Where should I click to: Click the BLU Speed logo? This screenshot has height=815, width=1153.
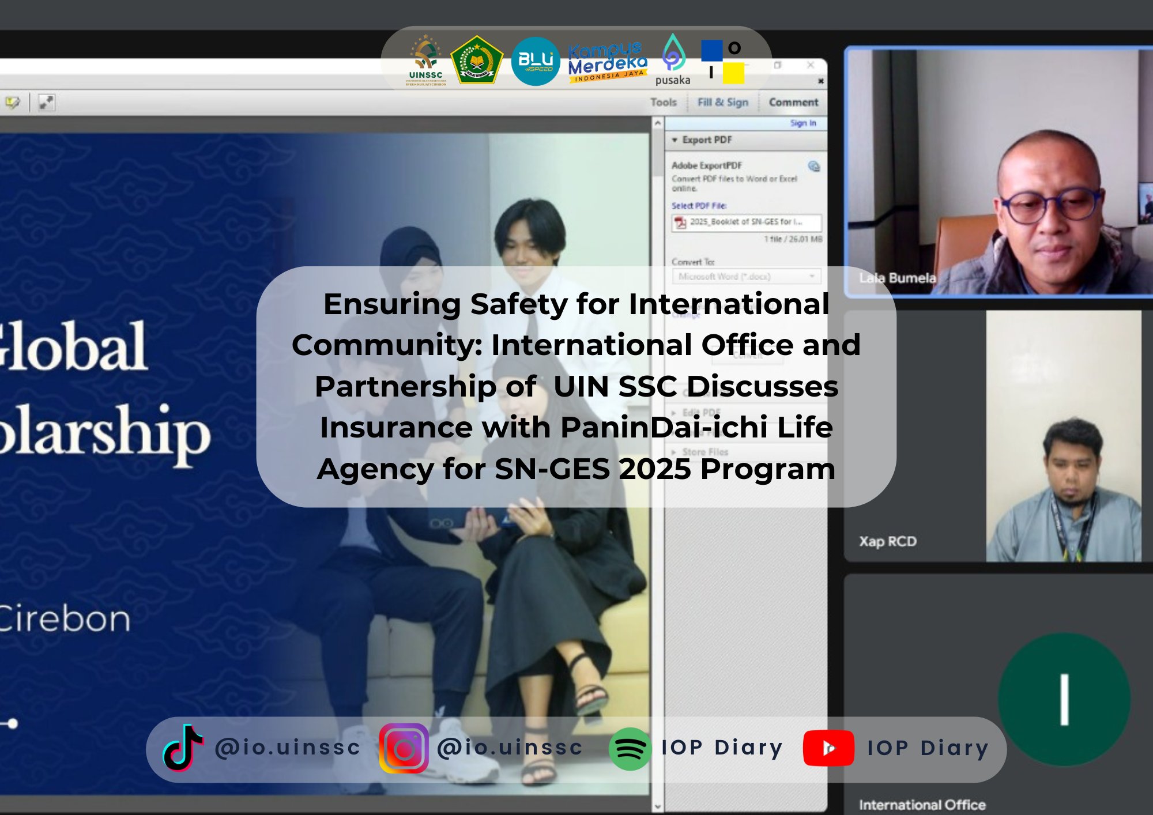tap(536, 61)
